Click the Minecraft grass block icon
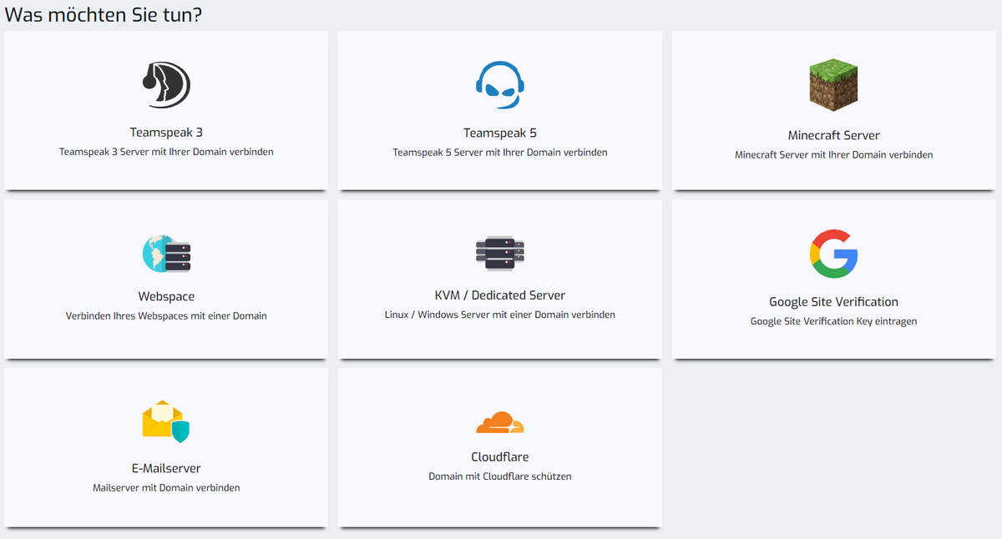 [x=834, y=84]
